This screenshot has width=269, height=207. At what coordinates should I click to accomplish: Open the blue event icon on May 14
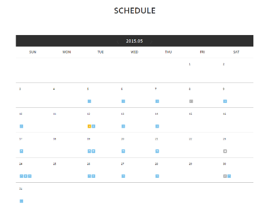[x=157, y=126]
